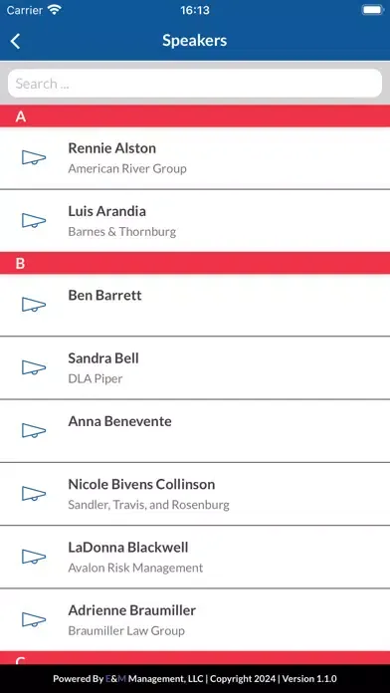Image resolution: width=390 pixels, height=693 pixels.
Task: Select the Sandra Bell name
Action: coord(103,358)
